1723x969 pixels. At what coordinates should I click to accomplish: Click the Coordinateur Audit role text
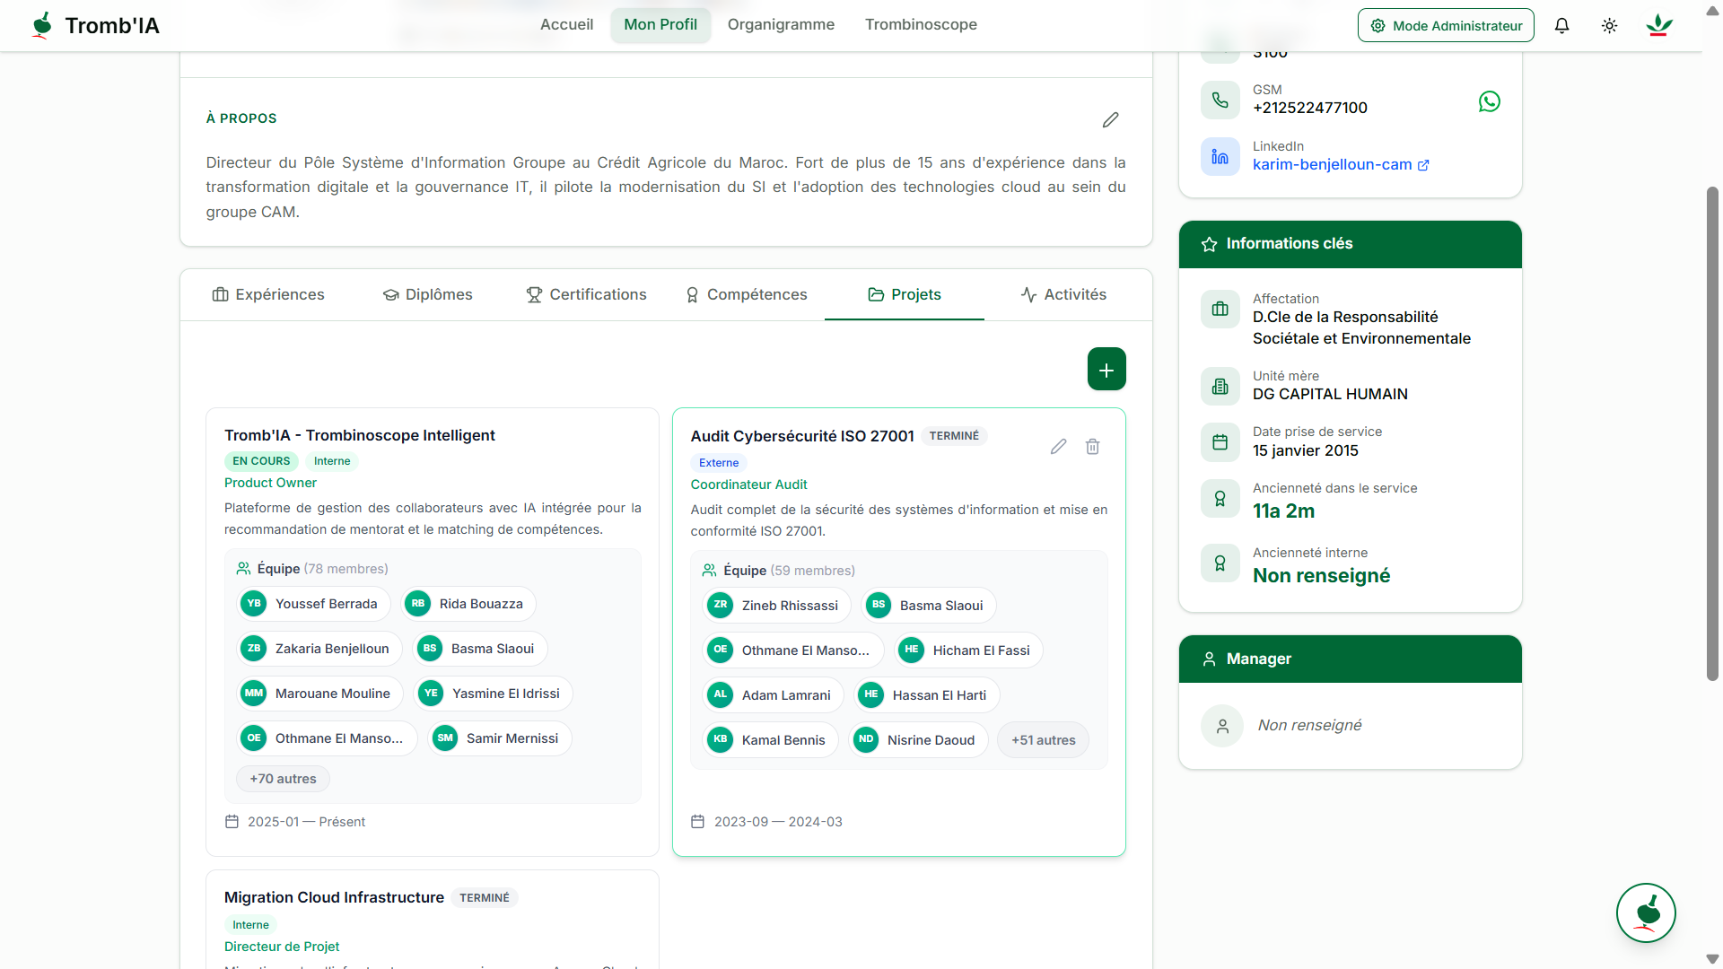pyautogui.click(x=748, y=484)
